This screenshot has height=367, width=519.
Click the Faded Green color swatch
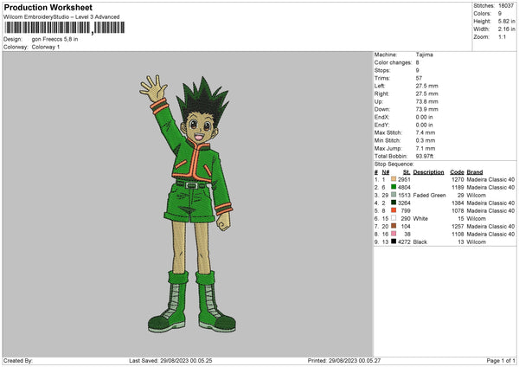click(394, 195)
